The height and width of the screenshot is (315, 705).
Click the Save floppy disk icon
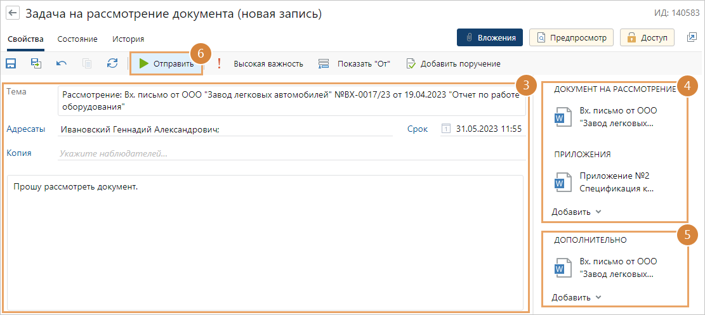(11, 63)
